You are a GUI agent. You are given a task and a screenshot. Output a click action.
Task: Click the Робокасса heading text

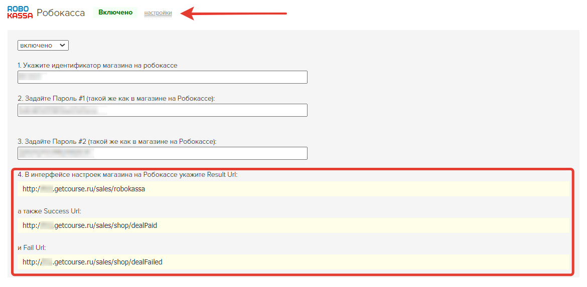click(x=61, y=13)
